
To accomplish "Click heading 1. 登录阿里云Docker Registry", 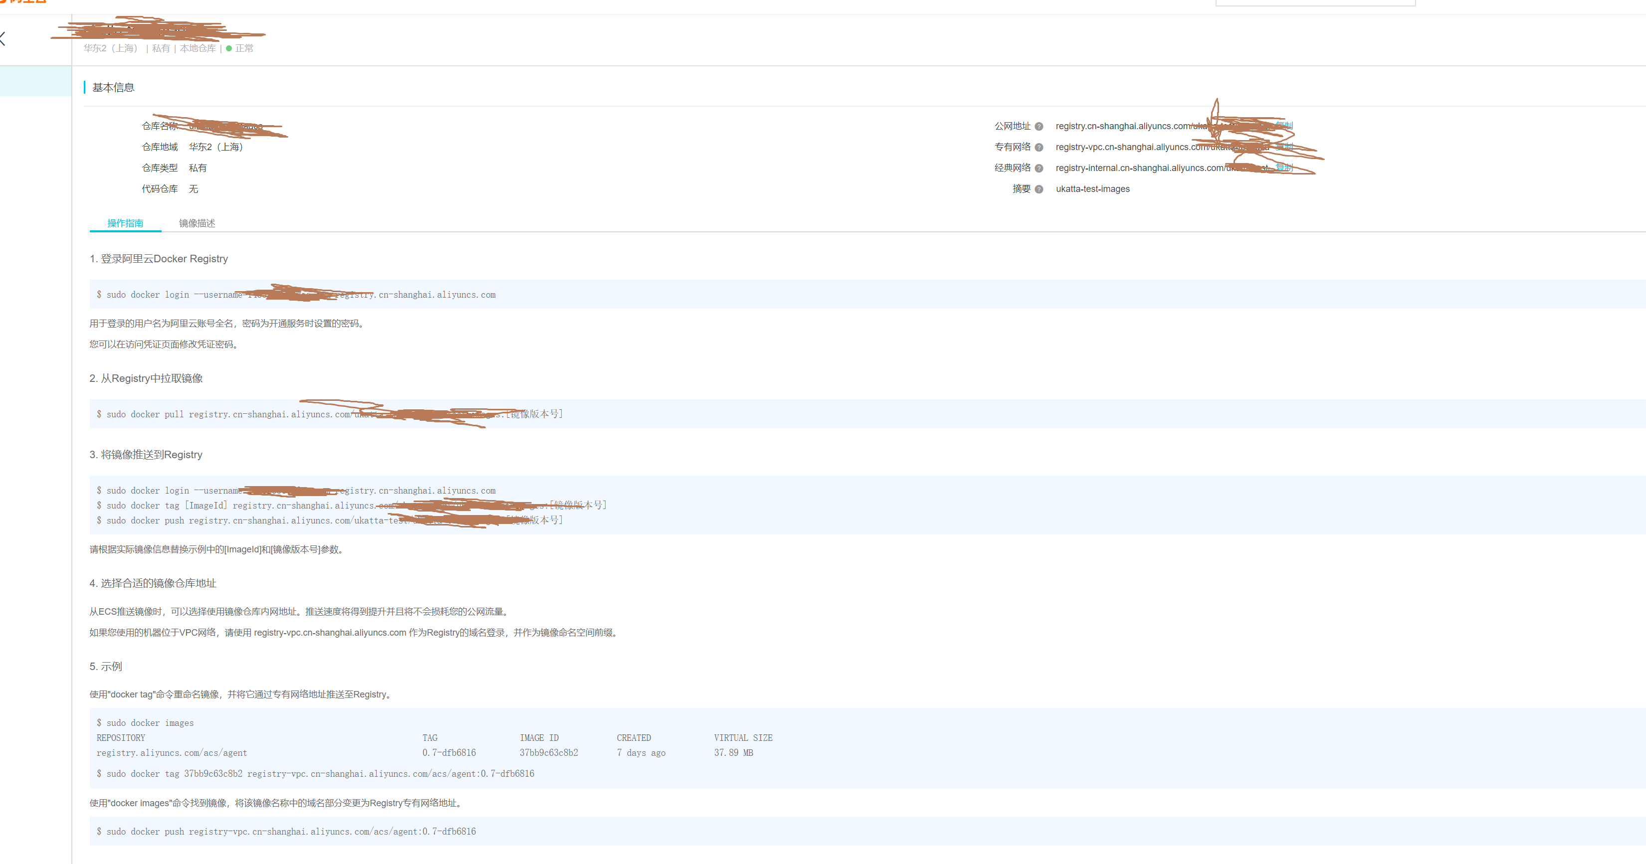I will [159, 259].
